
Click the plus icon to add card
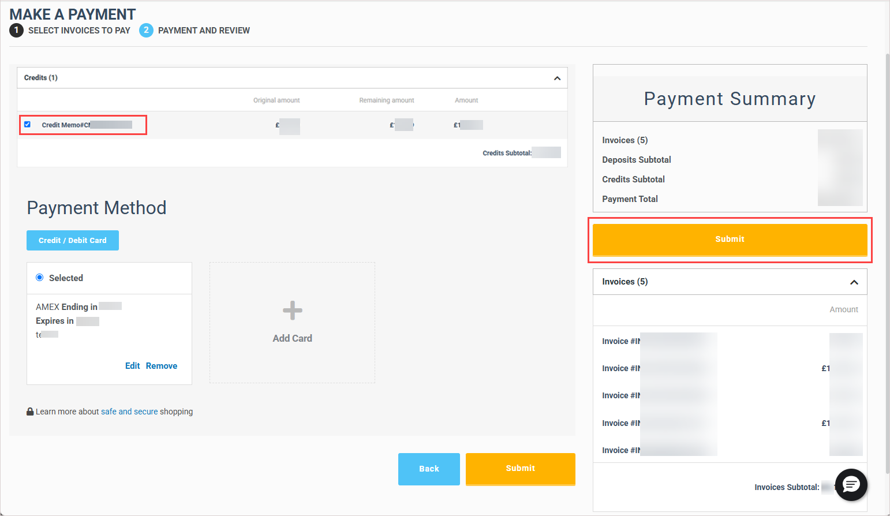pos(292,311)
